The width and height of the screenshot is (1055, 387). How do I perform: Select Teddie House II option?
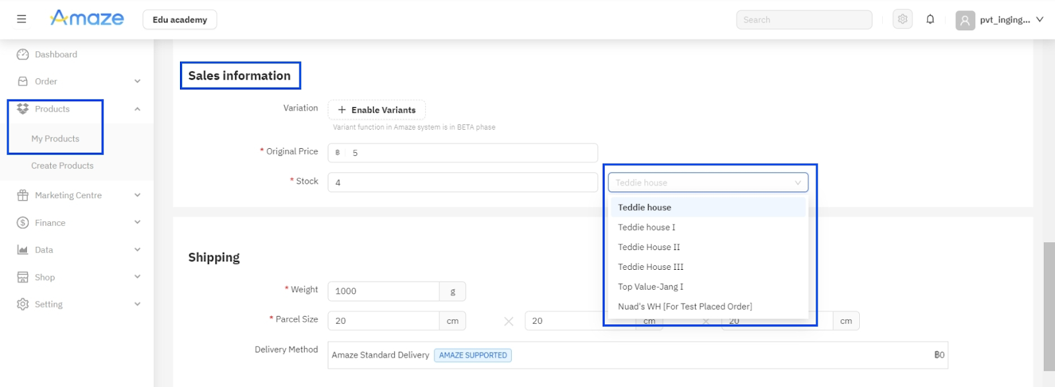click(708, 247)
